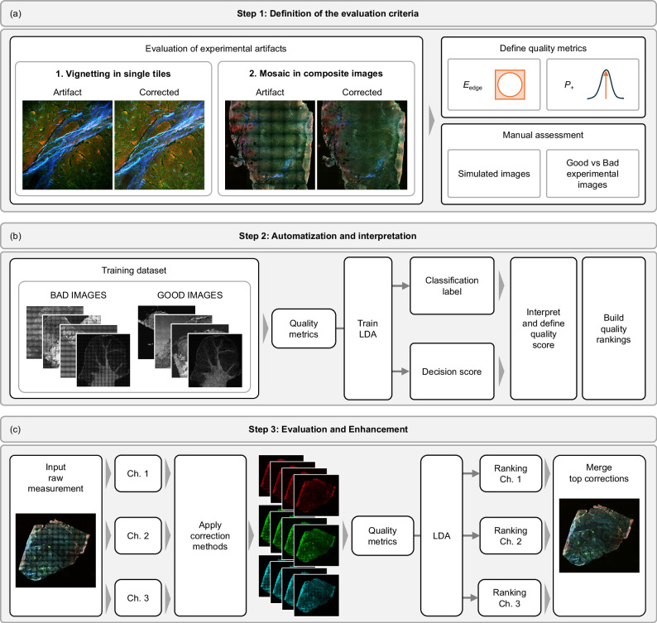Click the arrow pointing to Decision score

click(x=400, y=371)
